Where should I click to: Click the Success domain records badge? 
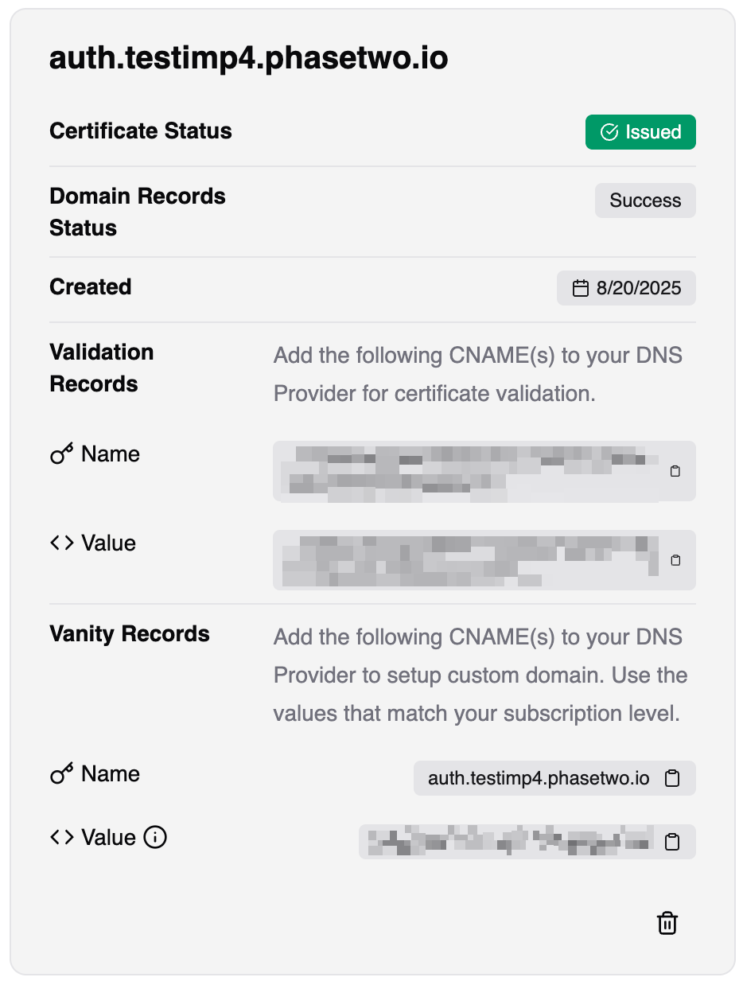645,201
